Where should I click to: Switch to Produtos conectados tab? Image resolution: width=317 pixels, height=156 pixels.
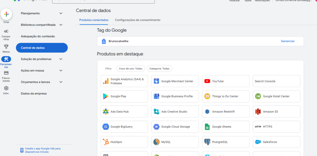[94, 20]
